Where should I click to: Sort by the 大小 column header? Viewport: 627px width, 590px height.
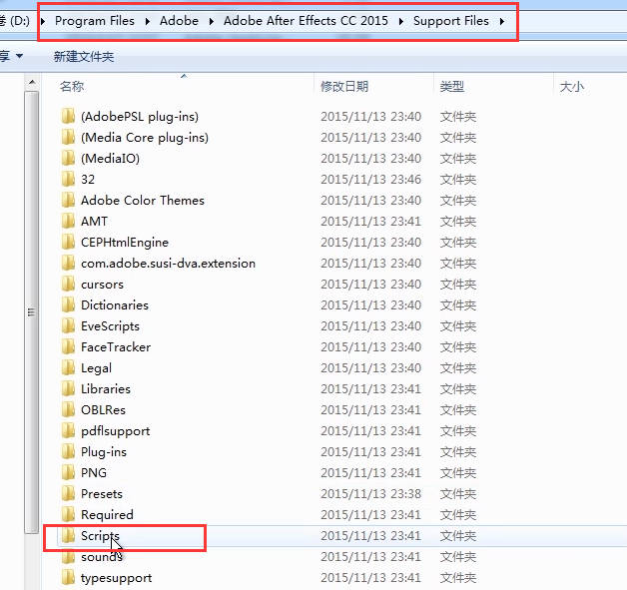[572, 86]
